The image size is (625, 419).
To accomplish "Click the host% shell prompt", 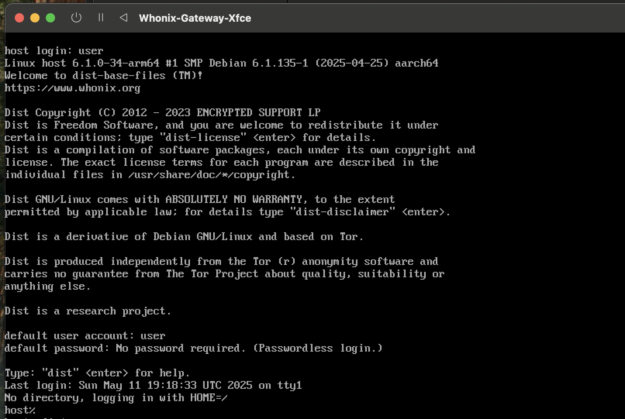I will (20, 410).
